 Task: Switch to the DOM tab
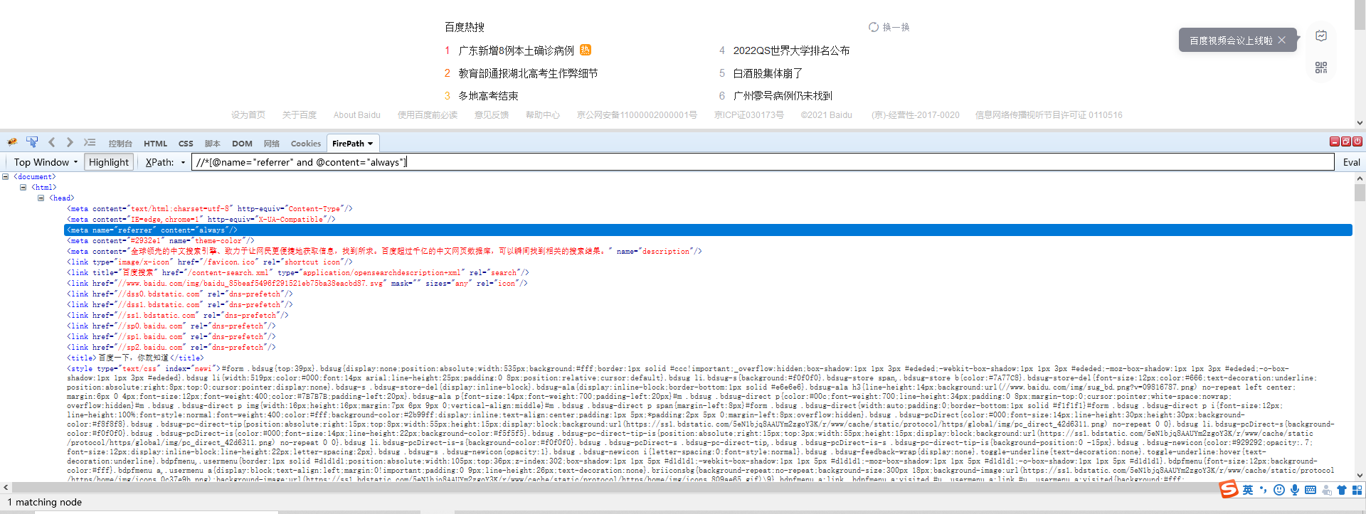(242, 144)
